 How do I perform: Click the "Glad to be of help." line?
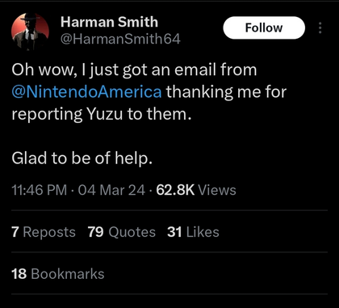[x=82, y=158]
